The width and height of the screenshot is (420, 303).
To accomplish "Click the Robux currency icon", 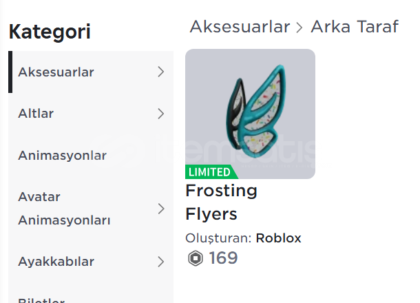I will (196, 258).
